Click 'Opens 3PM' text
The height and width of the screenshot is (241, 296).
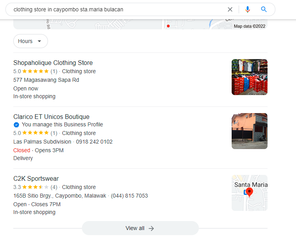[49, 150]
